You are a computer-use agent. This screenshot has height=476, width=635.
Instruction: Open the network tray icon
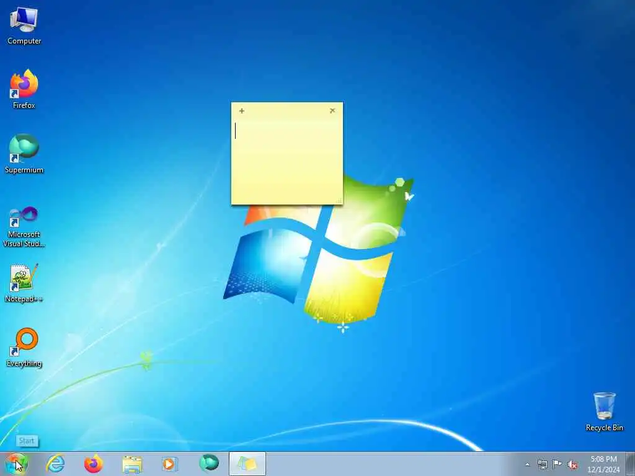tap(542, 464)
